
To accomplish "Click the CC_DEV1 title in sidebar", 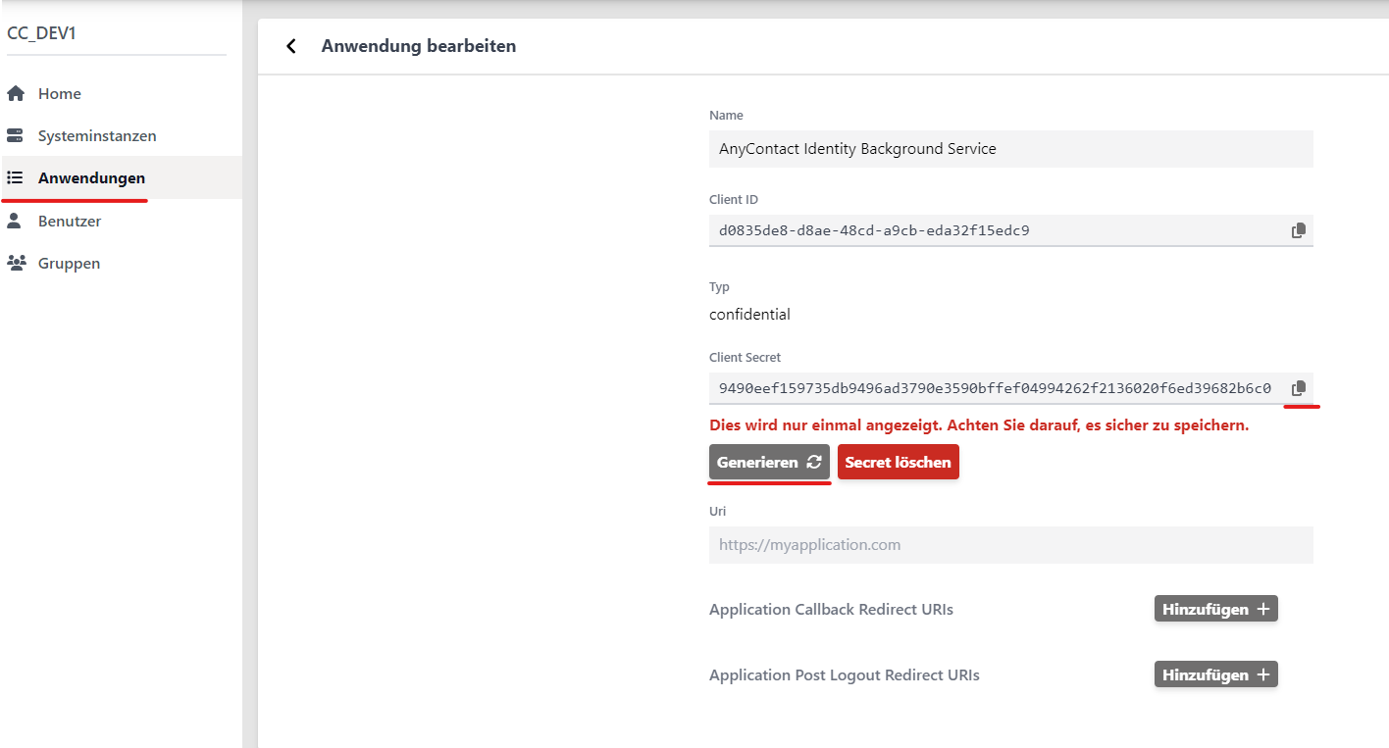I will coord(41,33).
